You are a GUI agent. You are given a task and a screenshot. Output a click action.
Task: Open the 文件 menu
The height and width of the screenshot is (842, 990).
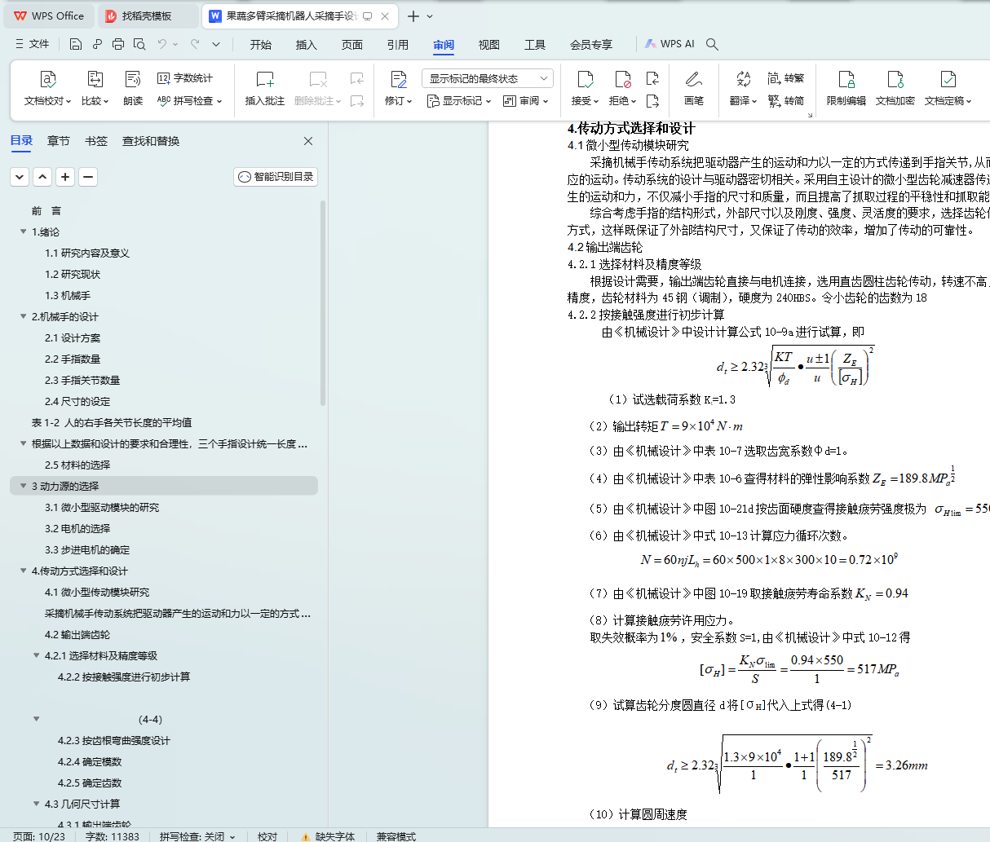[33, 44]
